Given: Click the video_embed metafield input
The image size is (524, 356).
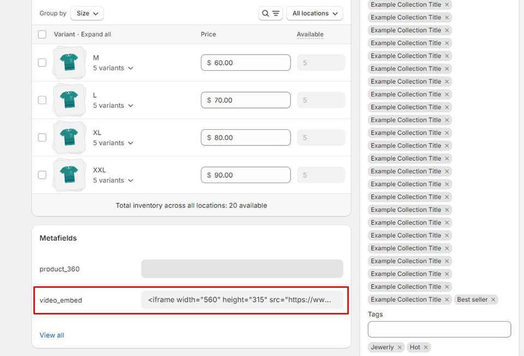Looking at the screenshot, I should click(x=242, y=300).
